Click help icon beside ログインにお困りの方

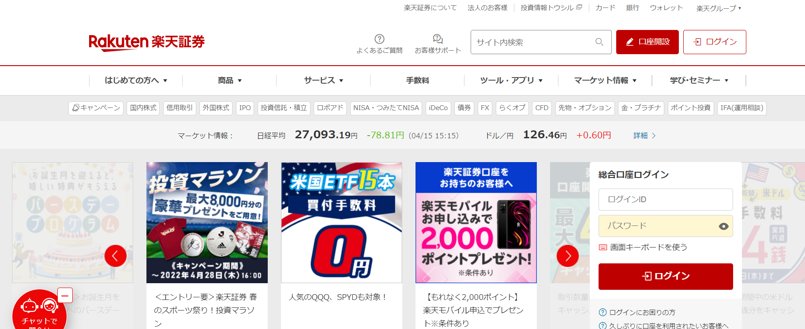coord(603,312)
